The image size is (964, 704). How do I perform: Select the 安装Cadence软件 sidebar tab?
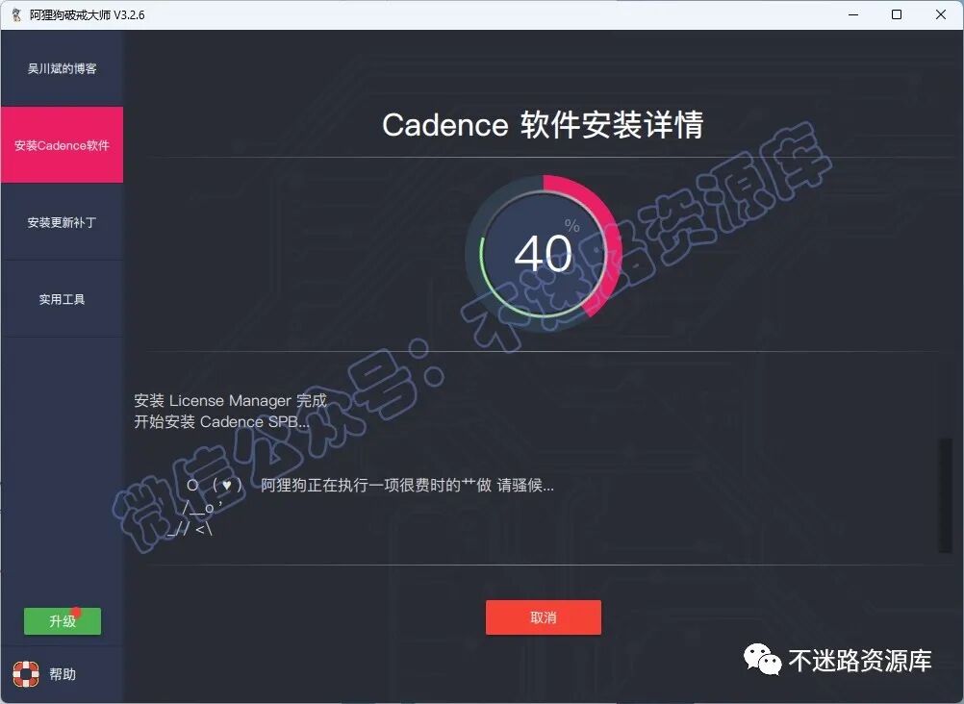(63, 145)
